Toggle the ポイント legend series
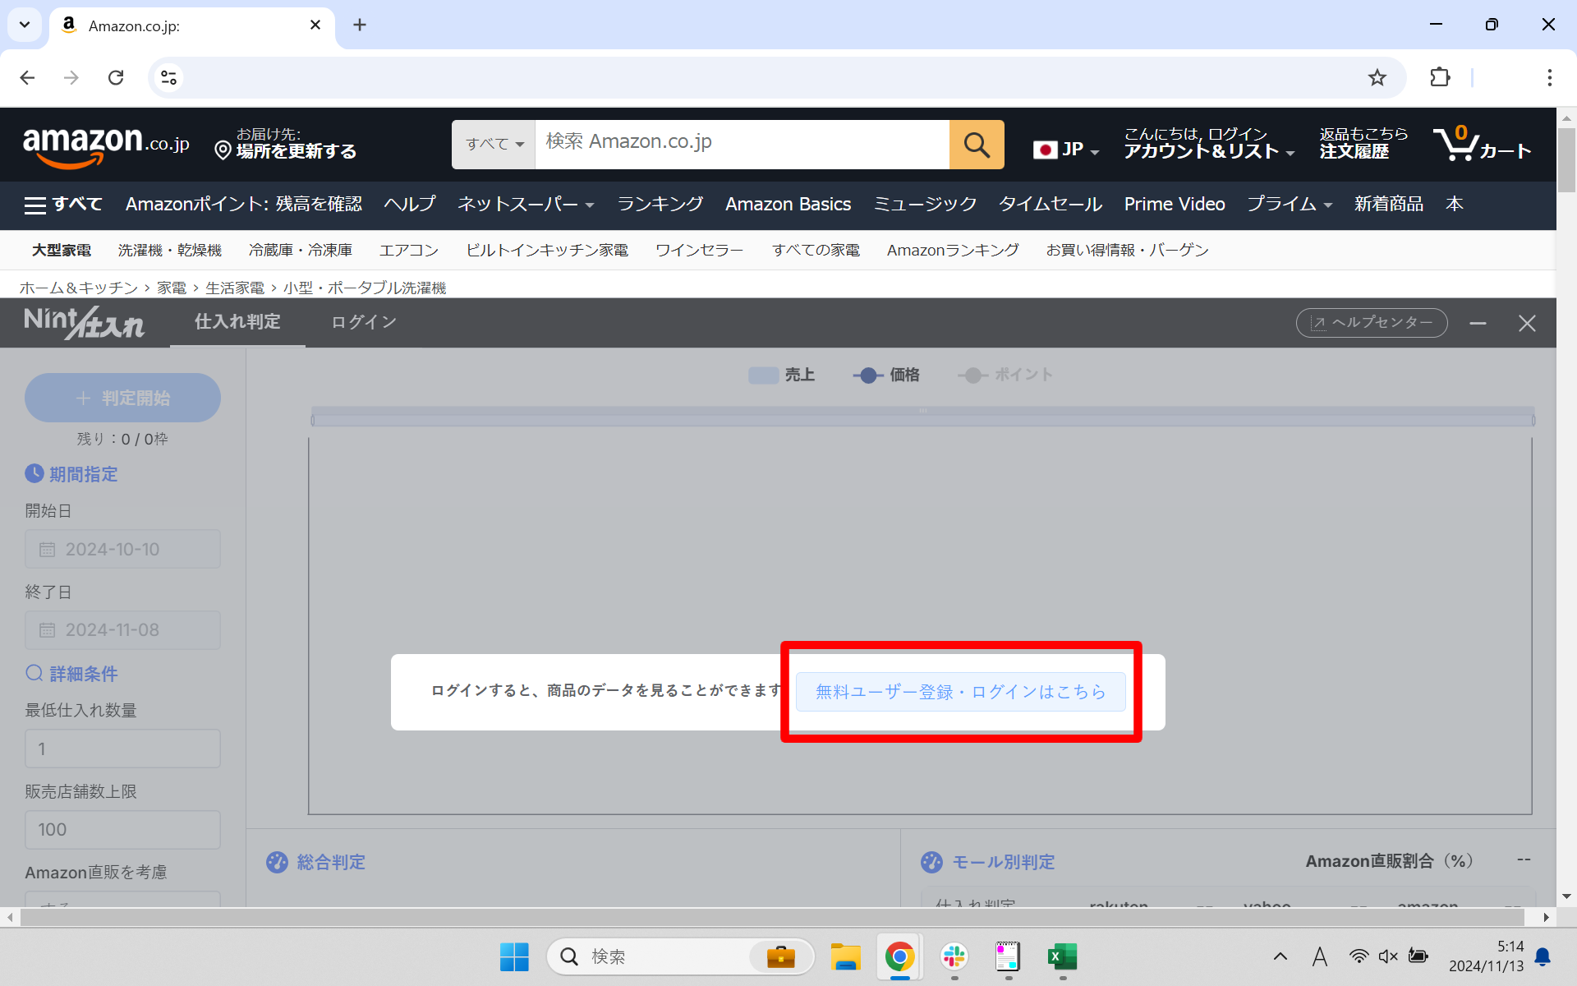 [1005, 375]
